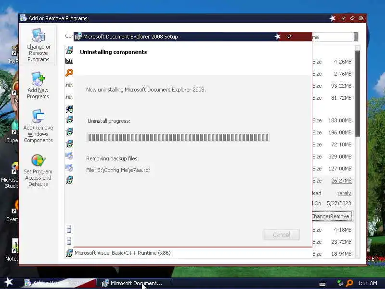Click File: E:\Config.Msi\e7aa.rbf text
385x289 pixels.
coord(118,170)
